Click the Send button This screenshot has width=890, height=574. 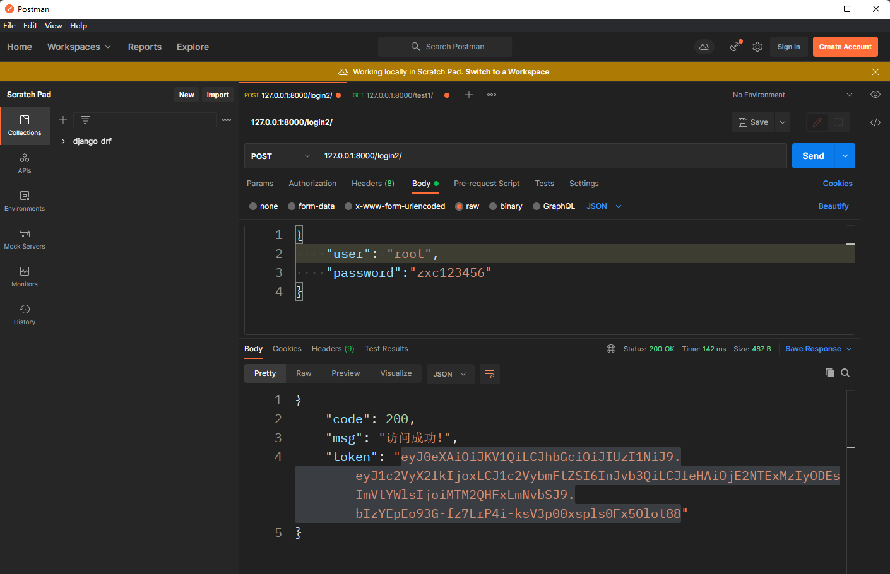coord(814,156)
